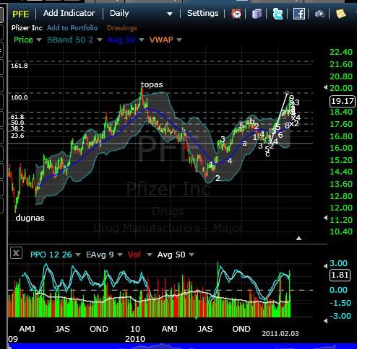This screenshot has height=349, width=370.
Task: Click the 'dugnas' chart annotation
Action: [x=30, y=218]
